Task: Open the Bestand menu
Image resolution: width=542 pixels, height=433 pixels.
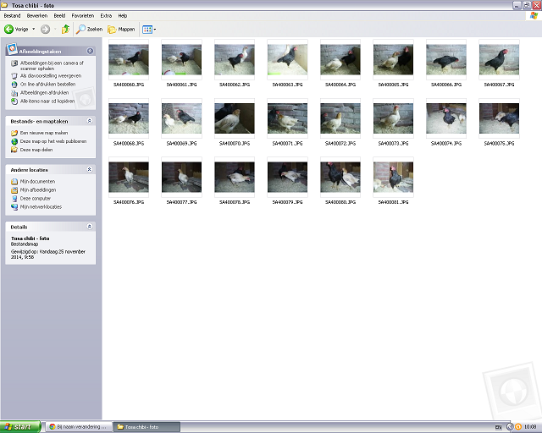Action: pyautogui.click(x=12, y=15)
